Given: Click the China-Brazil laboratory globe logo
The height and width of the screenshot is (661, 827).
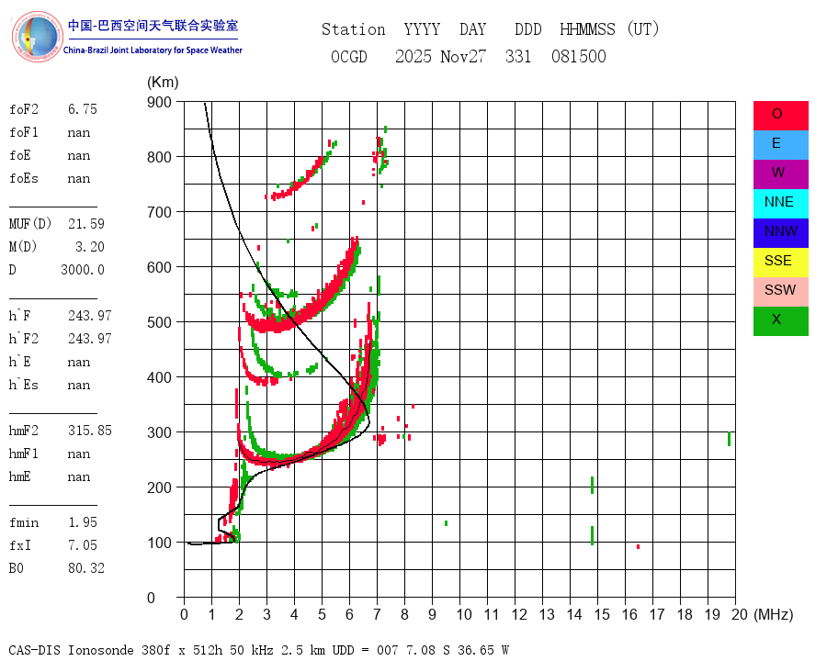Looking at the screenshot, I should [37, 37].
